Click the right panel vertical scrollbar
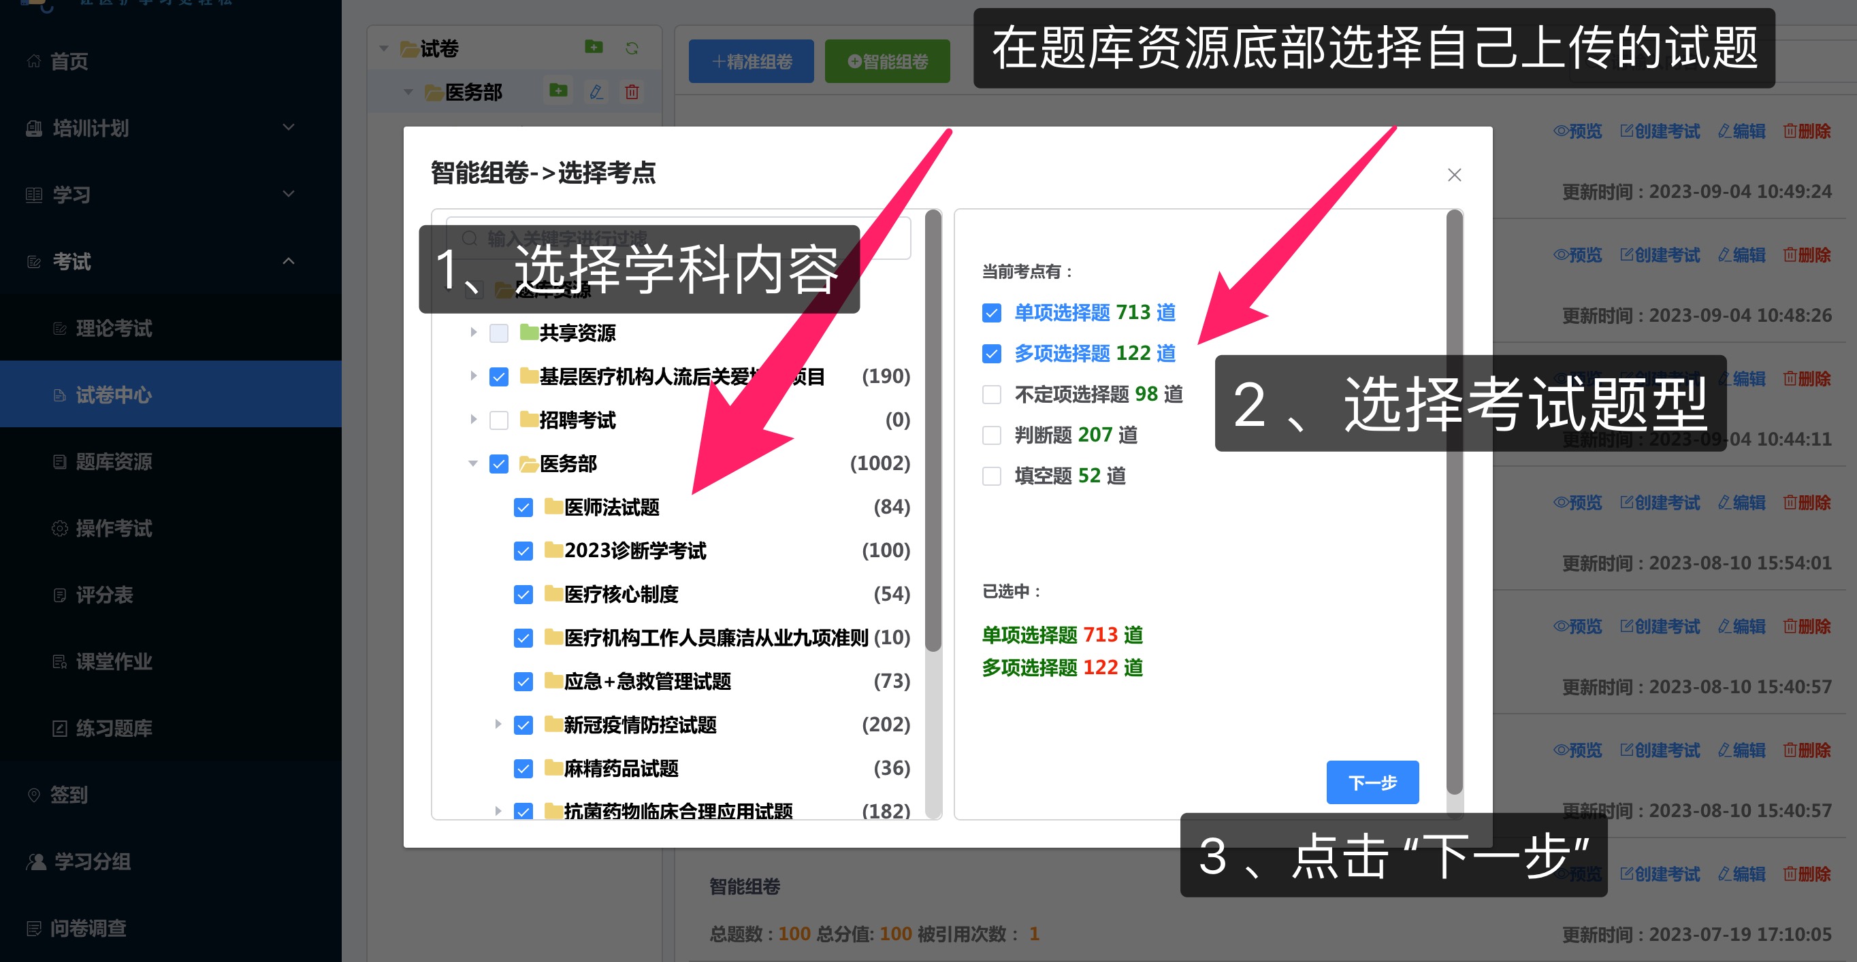Image resolution: width=1857 pixels, height=962 pixels. click(x=1454, y=502)
